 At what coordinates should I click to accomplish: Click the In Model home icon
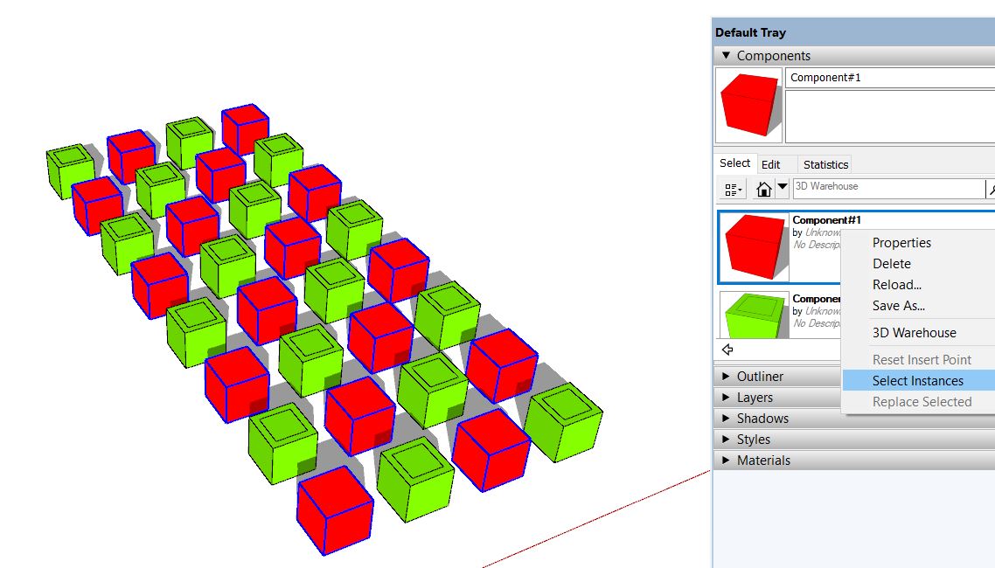764,189
